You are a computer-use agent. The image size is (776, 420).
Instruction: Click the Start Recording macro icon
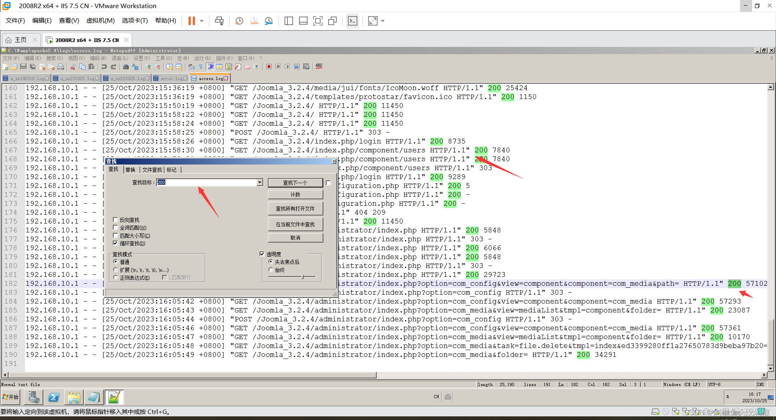(269, 67)
